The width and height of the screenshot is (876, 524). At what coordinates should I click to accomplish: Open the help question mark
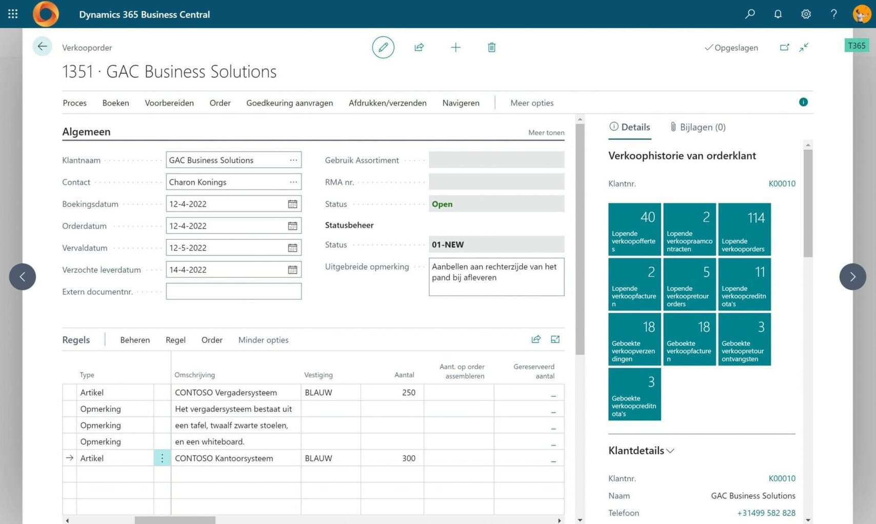(x=833, y=14)
